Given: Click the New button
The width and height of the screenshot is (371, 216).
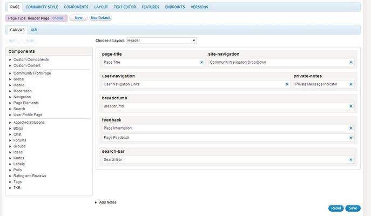Looking at the screenshot, I should click(x=78, y=18).
